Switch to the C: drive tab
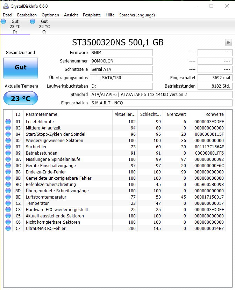Screen dimensions: 235x290 44,27
